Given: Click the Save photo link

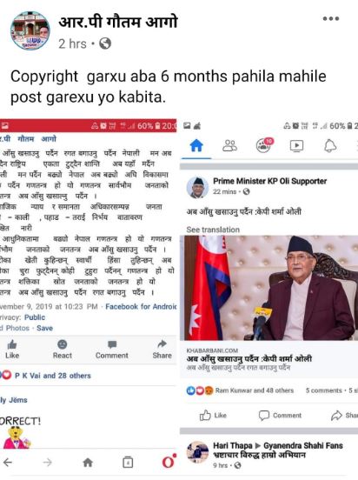Looking at the screenshot, I should tap(44, 328).
